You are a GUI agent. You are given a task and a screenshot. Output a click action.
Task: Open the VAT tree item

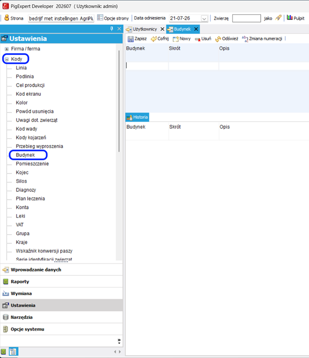pos(20,225)
